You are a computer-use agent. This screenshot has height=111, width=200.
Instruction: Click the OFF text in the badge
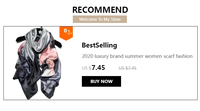pos(70,34)
